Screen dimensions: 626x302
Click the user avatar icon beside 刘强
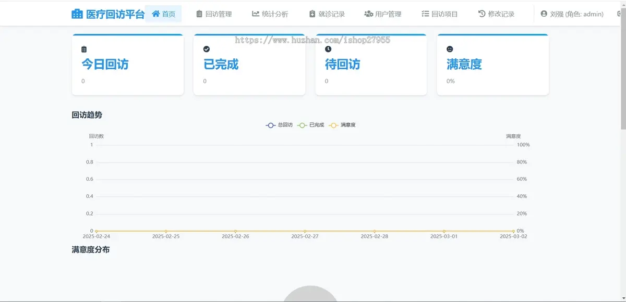(544, 14)
